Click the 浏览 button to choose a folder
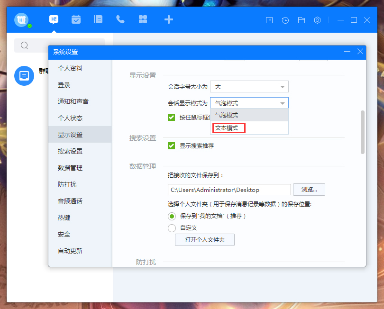Image resolution: width=384 pixels, height=309 pixels. [x=309, y=190]
